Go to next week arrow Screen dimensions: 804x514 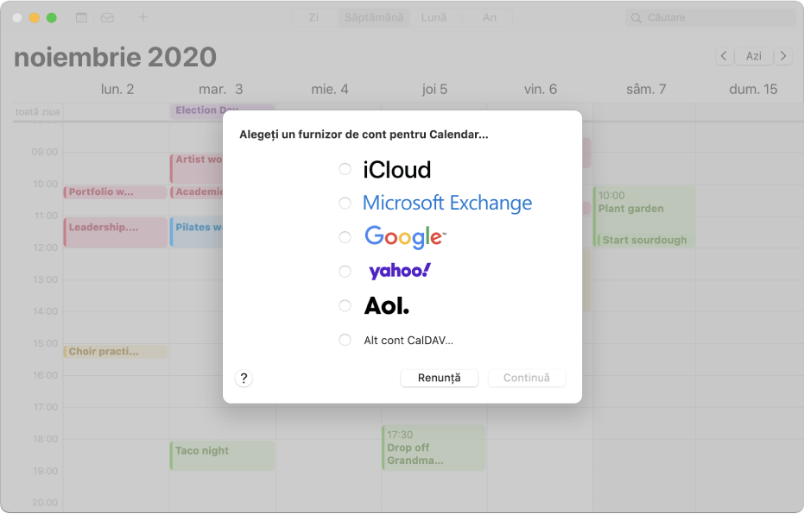pyautogui.click(x=783, y=56)
